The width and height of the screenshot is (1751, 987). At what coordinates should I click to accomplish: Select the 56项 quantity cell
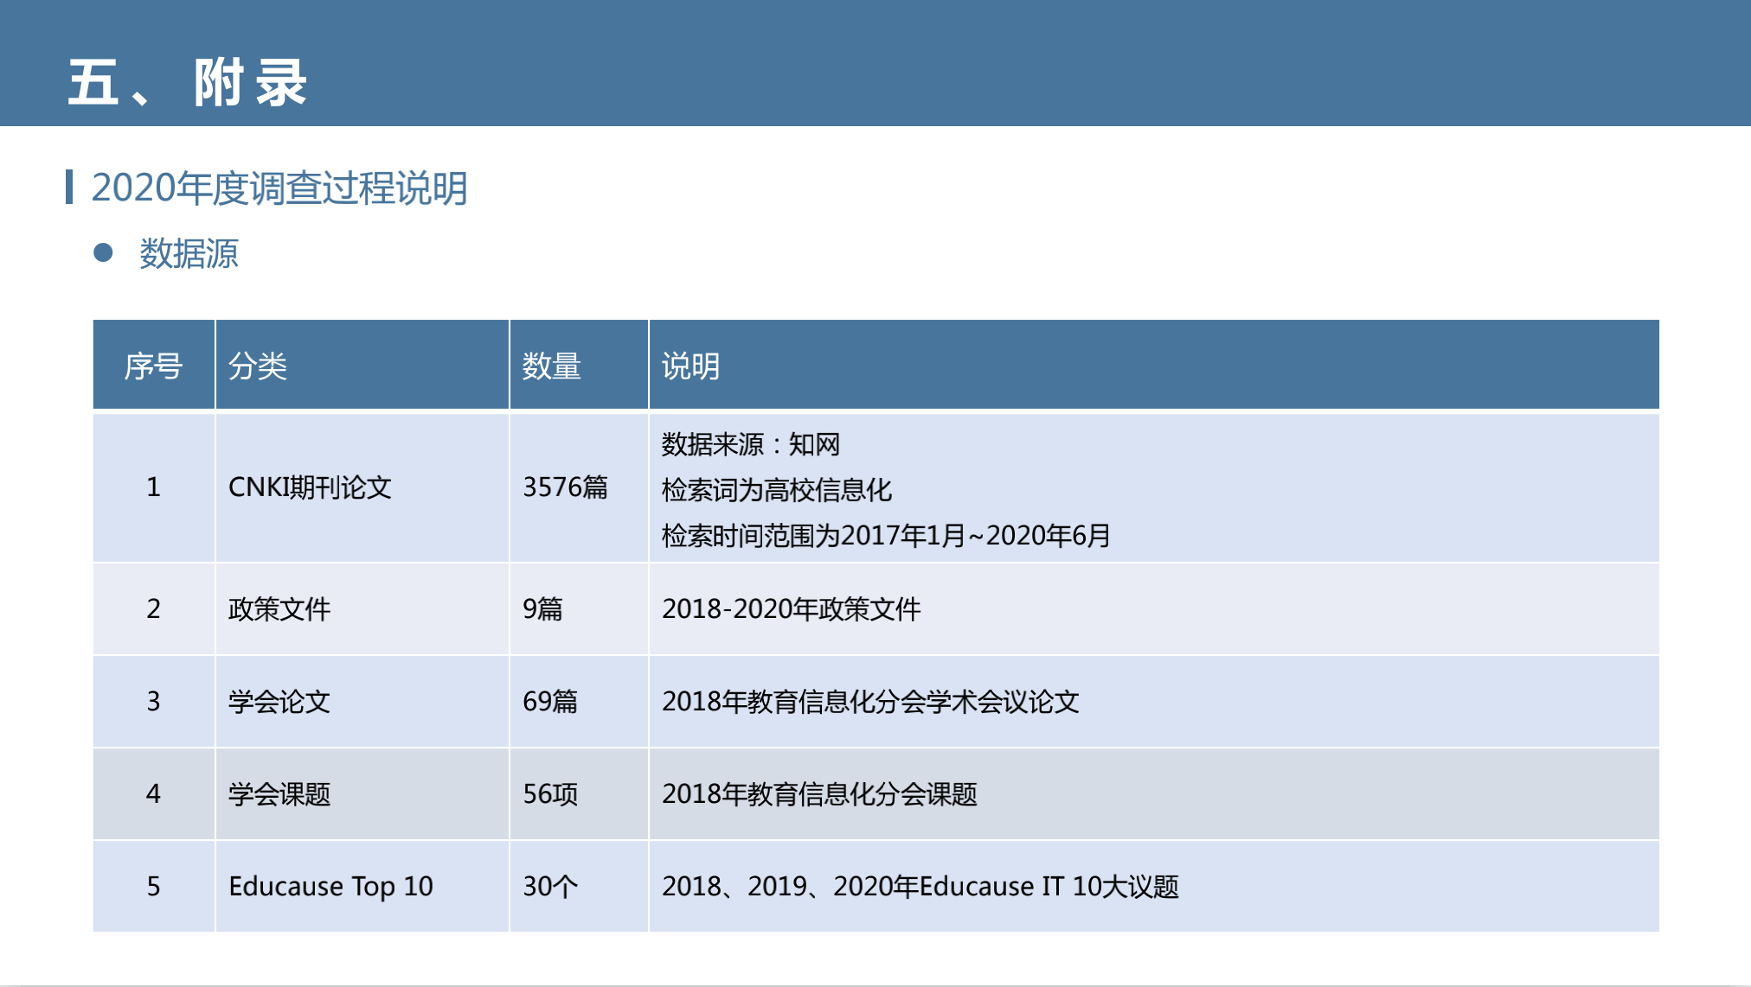coord(550,793)
